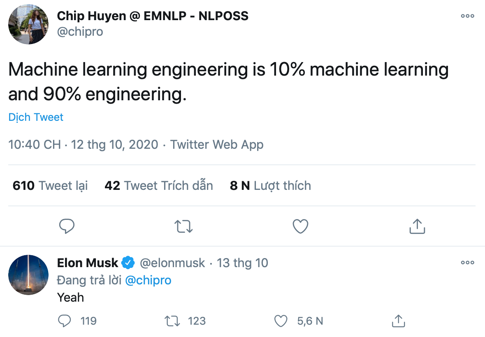Reply to Chip Huyen's main tweet
The width and height of the screenshot is (485, 337).
point(67,226)
